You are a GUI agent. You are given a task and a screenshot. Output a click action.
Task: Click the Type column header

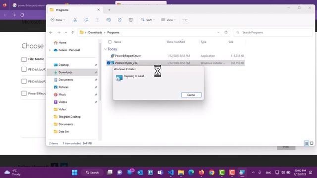click(204, 42)
